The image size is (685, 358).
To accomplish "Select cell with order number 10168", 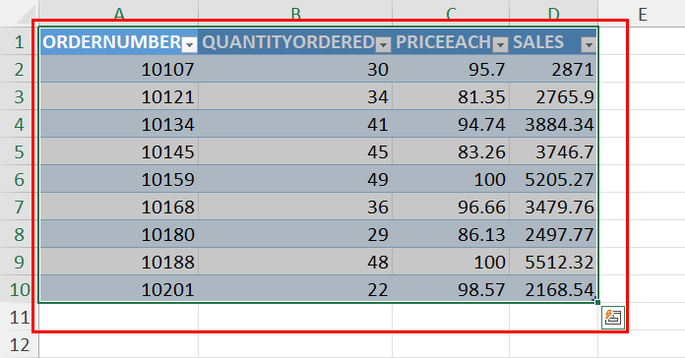I will [x=118, y=207].
